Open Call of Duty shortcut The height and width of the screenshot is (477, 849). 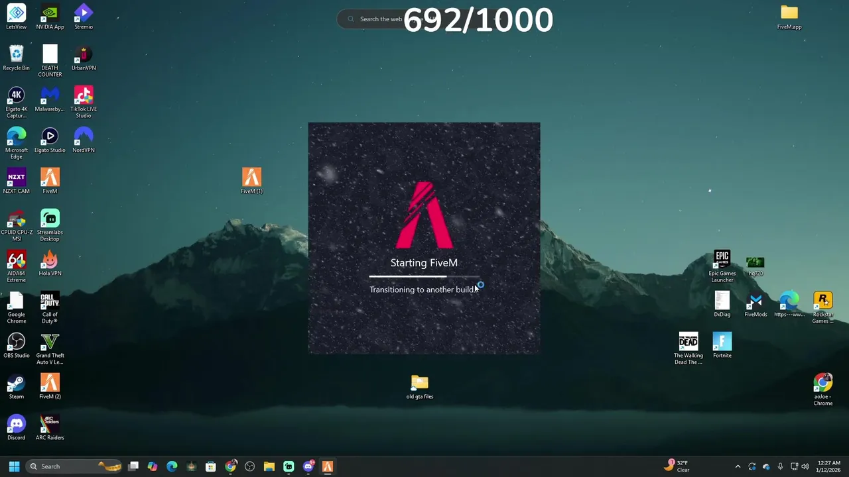tap(50, 307)
